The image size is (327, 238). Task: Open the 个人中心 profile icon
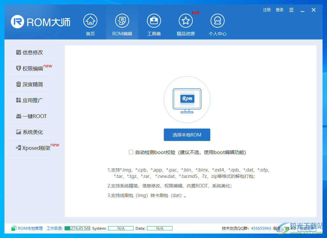(218, 21)
